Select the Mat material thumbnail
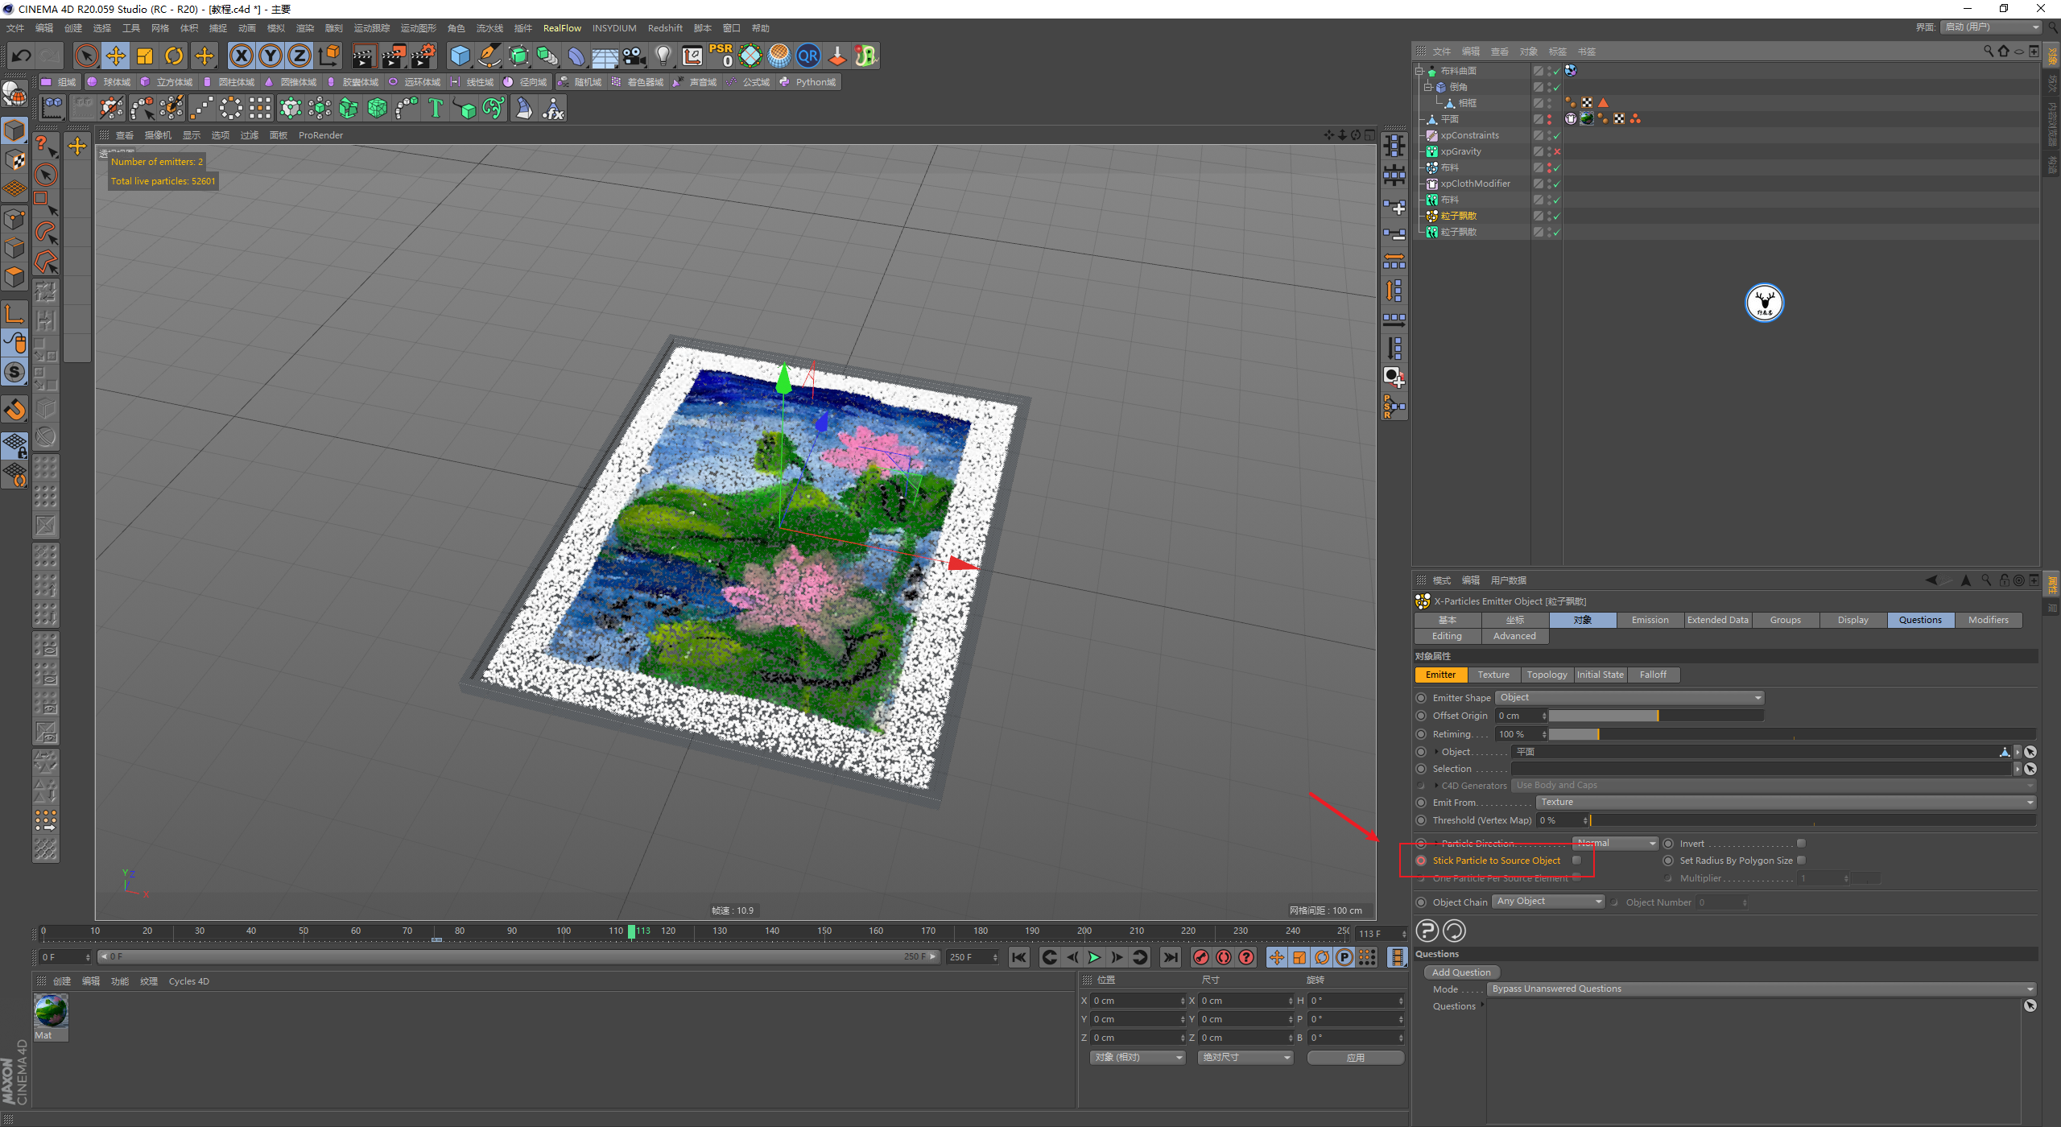Viewport: 2061px width, 1127px height. pos(51,1011)
